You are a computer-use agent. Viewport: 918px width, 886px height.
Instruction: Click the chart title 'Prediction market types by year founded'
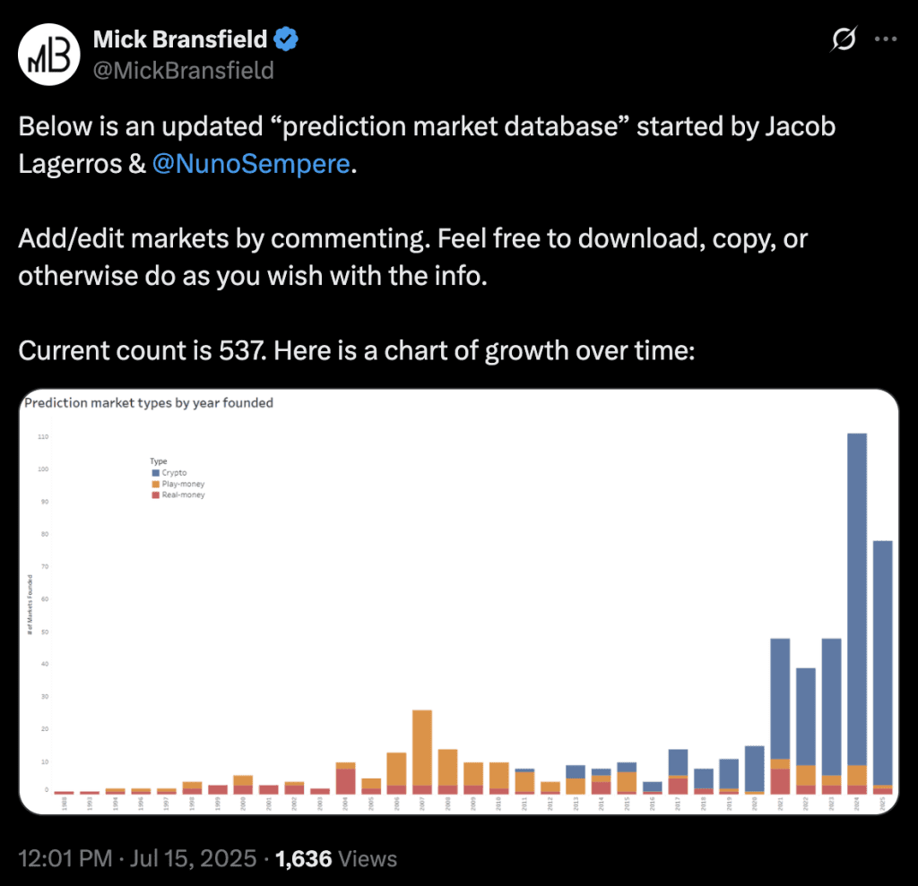(149, 402)
